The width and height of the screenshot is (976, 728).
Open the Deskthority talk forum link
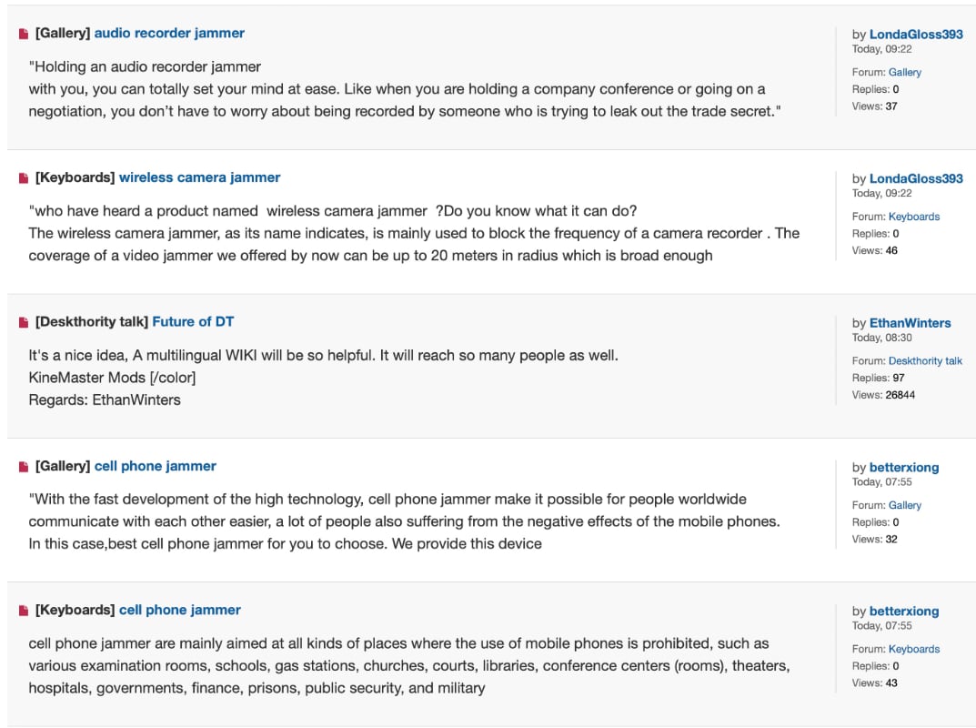[x=925, y=360]
